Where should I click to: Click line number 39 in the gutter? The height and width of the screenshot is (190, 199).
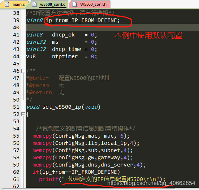16,20
